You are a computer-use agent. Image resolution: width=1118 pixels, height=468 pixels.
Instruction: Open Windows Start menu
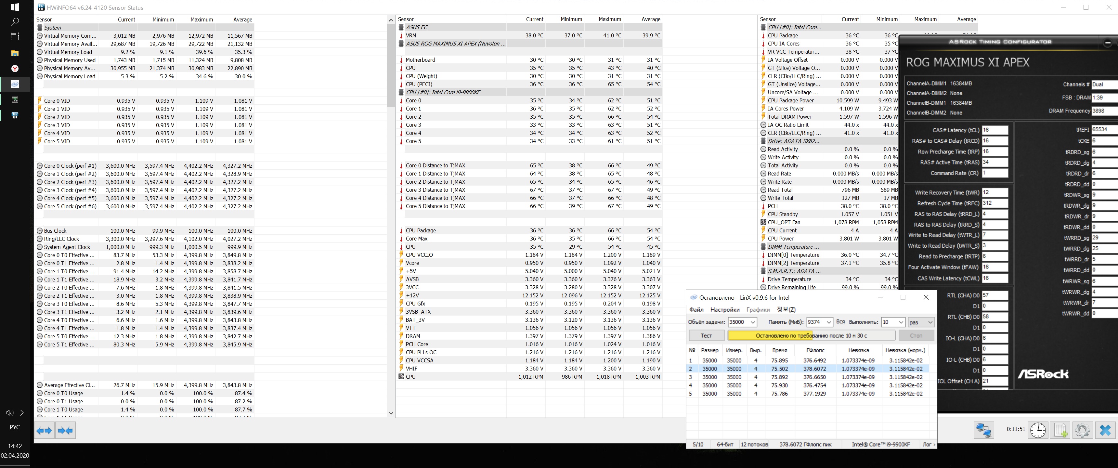coord(15,7)
